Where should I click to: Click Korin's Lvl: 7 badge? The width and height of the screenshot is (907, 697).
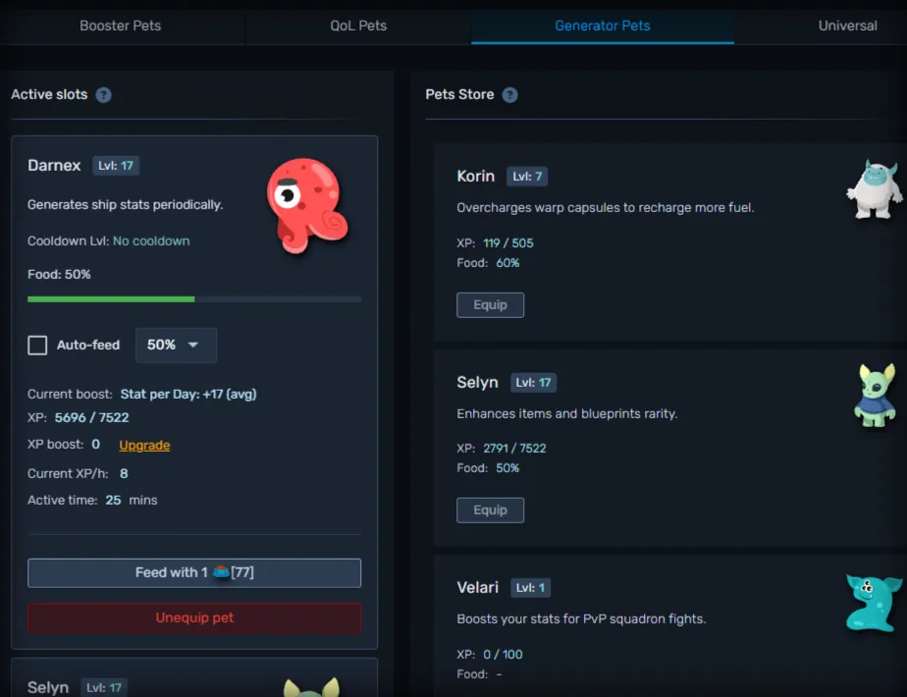click(x=527, y=177)
